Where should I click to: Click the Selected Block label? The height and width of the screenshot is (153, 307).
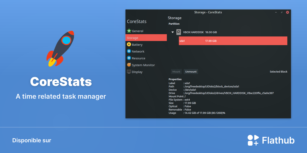(x=279, y=72)
